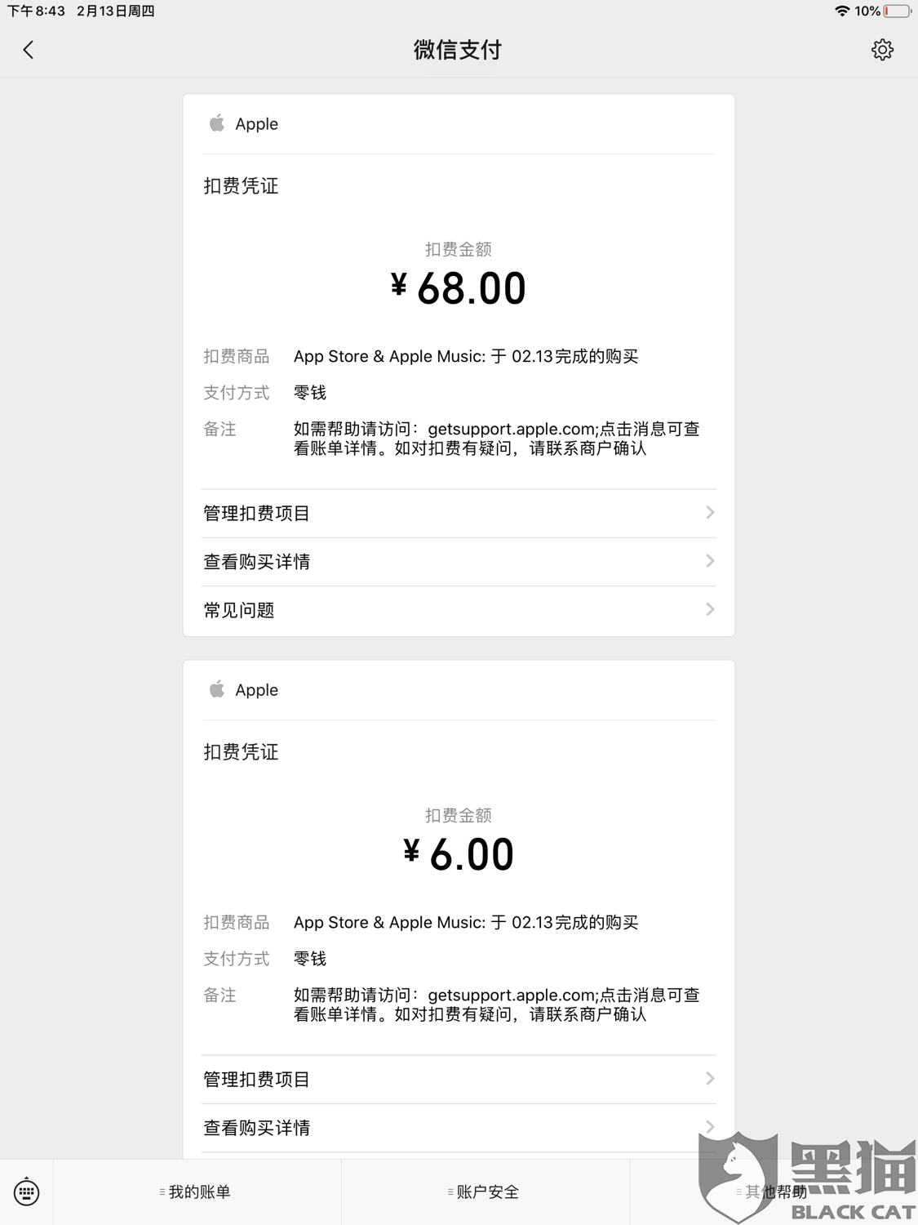Tap Apple logo in first receipt
The image size is (918, 1225).
(x=216, y=123)
